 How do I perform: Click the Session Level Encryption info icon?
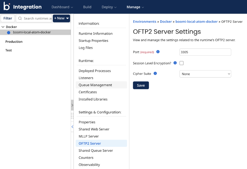(175, 63)
